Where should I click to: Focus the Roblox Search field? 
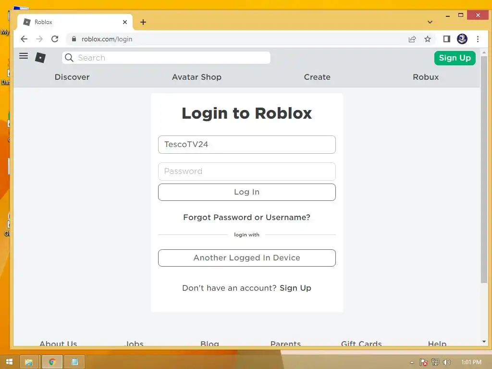(166, 58)
